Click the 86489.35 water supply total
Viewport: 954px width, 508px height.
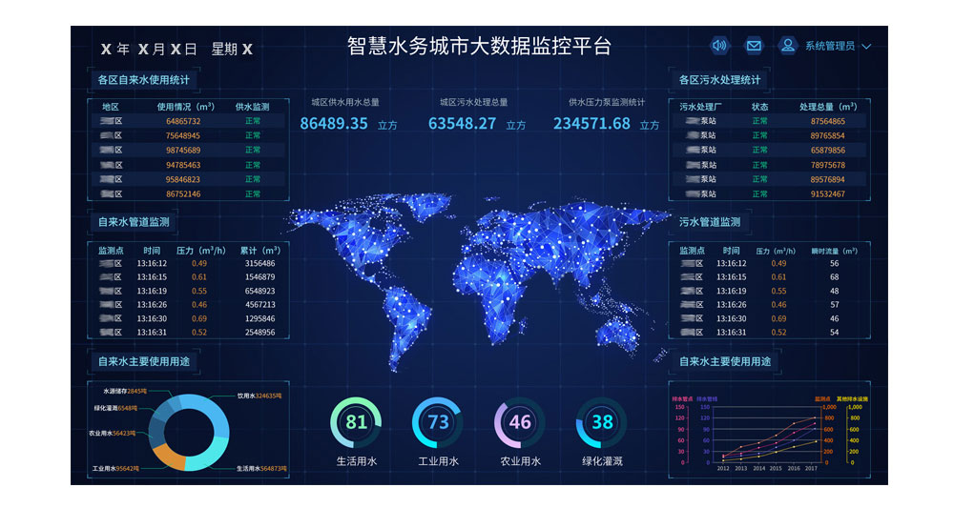click(334, 124)
